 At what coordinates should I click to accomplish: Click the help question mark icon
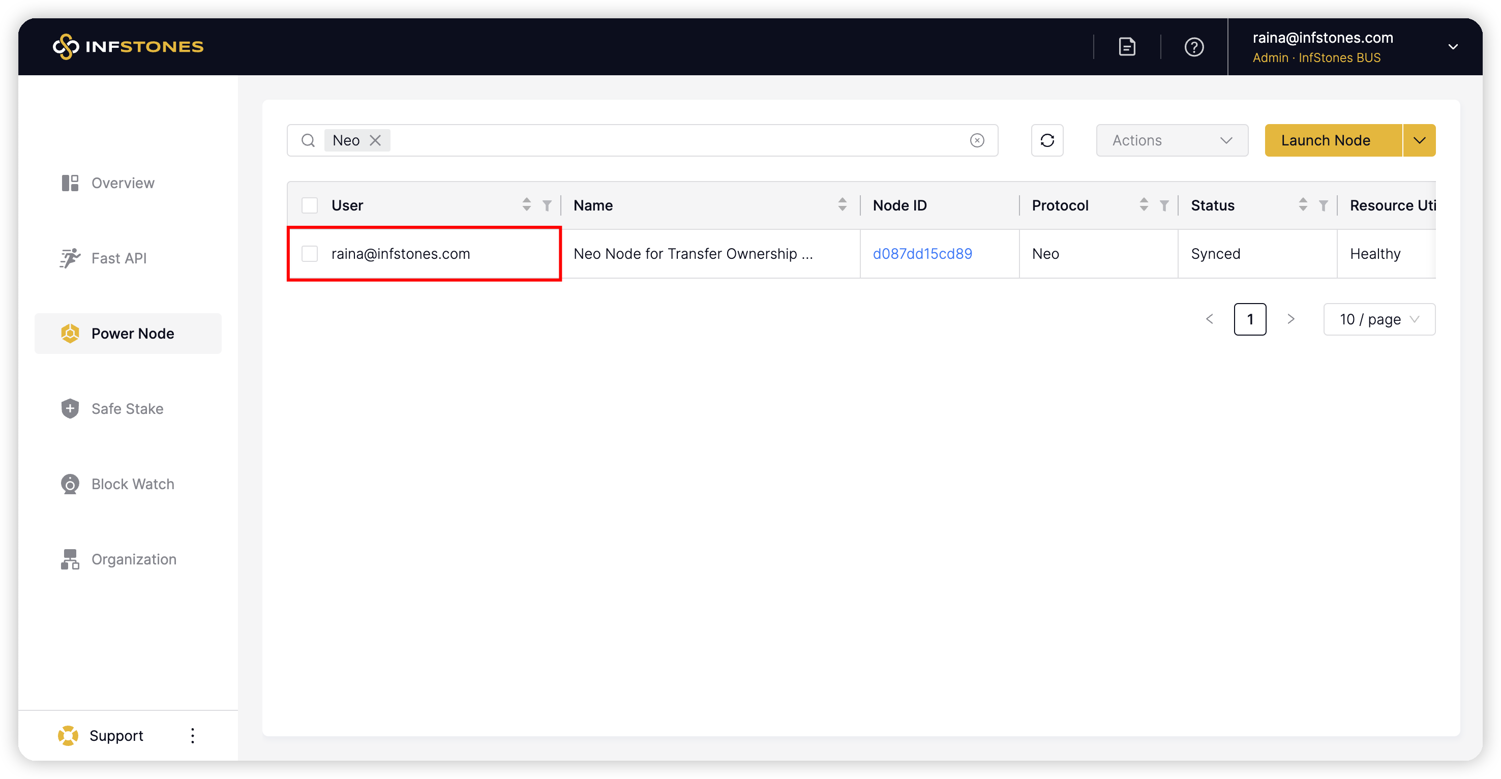(1194, 47)
